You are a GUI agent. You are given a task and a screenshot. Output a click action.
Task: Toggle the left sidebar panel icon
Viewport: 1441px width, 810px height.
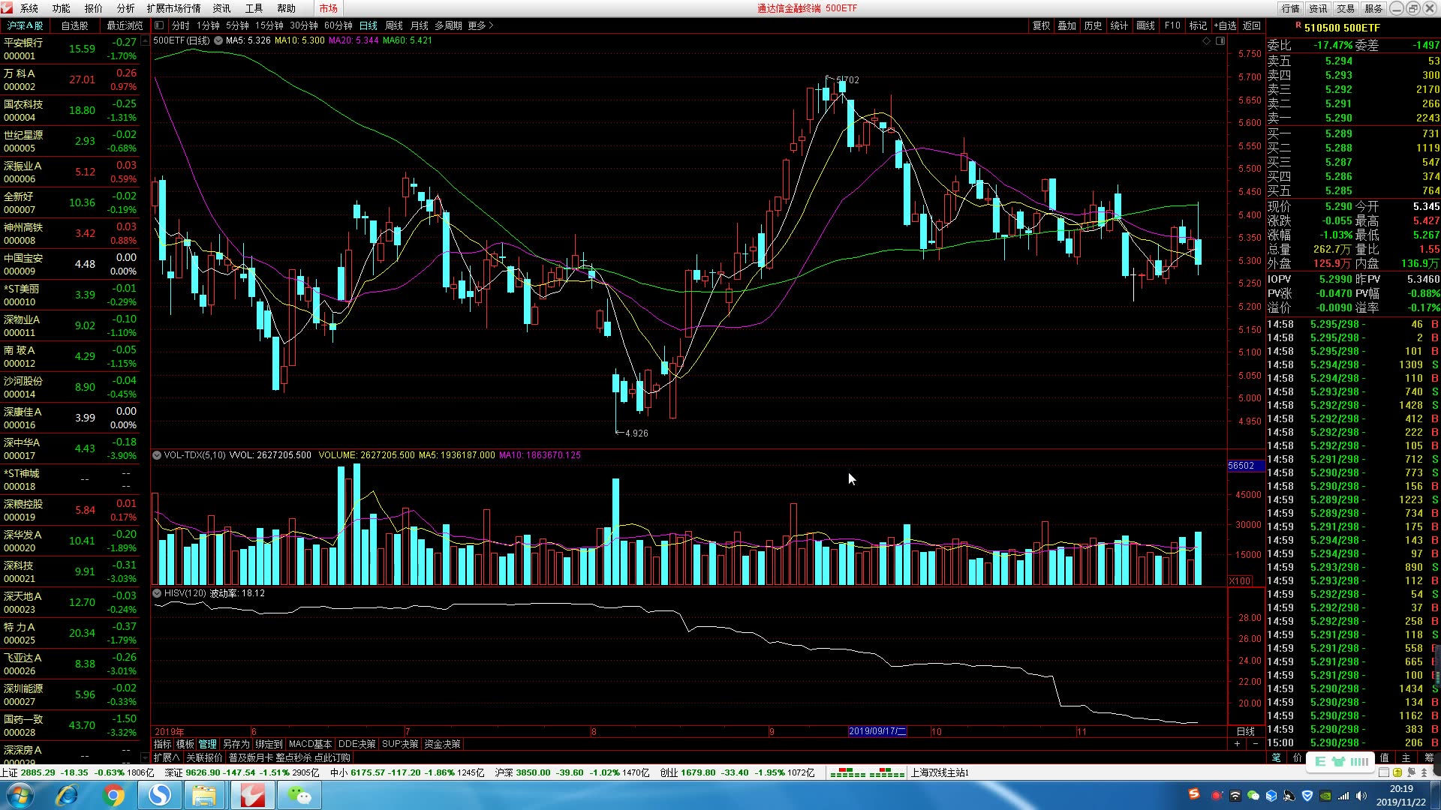159,25
